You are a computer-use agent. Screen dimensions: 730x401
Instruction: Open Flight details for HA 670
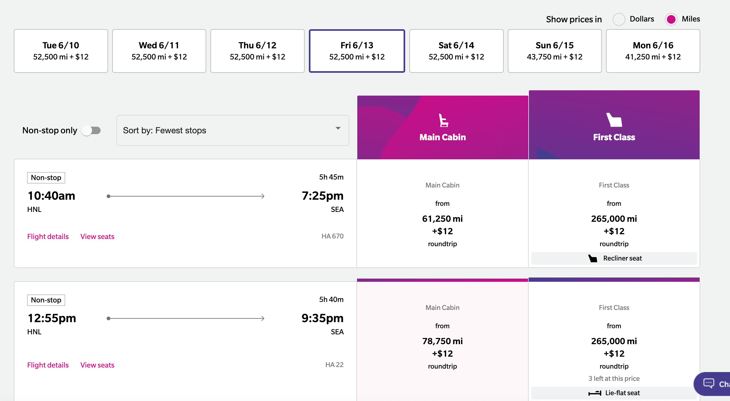[48, 236]
